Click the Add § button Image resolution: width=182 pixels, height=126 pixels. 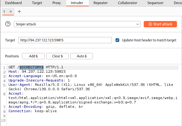tap(33, 56)
